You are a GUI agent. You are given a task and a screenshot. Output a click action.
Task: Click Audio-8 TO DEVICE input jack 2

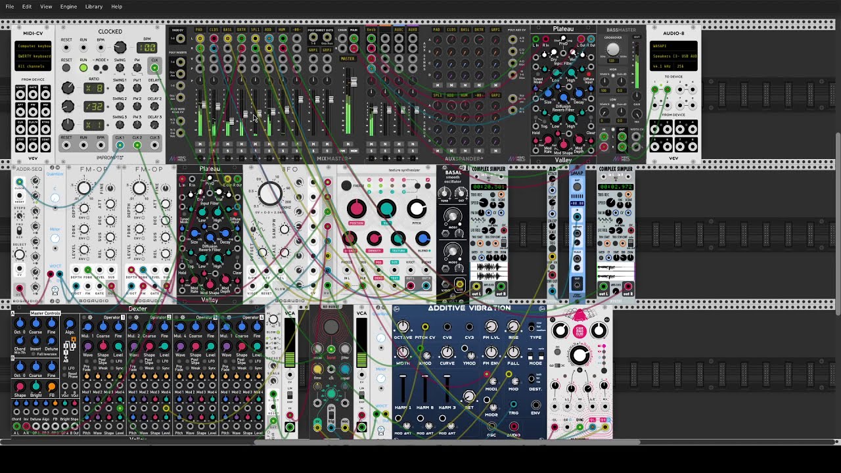coord(667,89)
